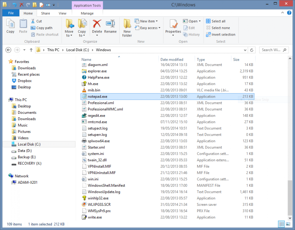Open Recent places in Favorites
Image resolution: width=295 pixels, height=230 pixels.
[x=29, y=74]
